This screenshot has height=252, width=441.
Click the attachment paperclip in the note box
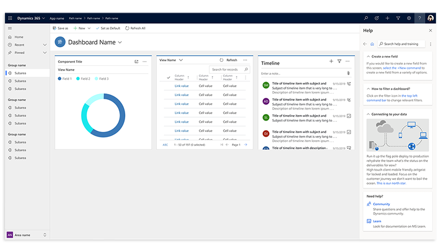pos(348,73)
